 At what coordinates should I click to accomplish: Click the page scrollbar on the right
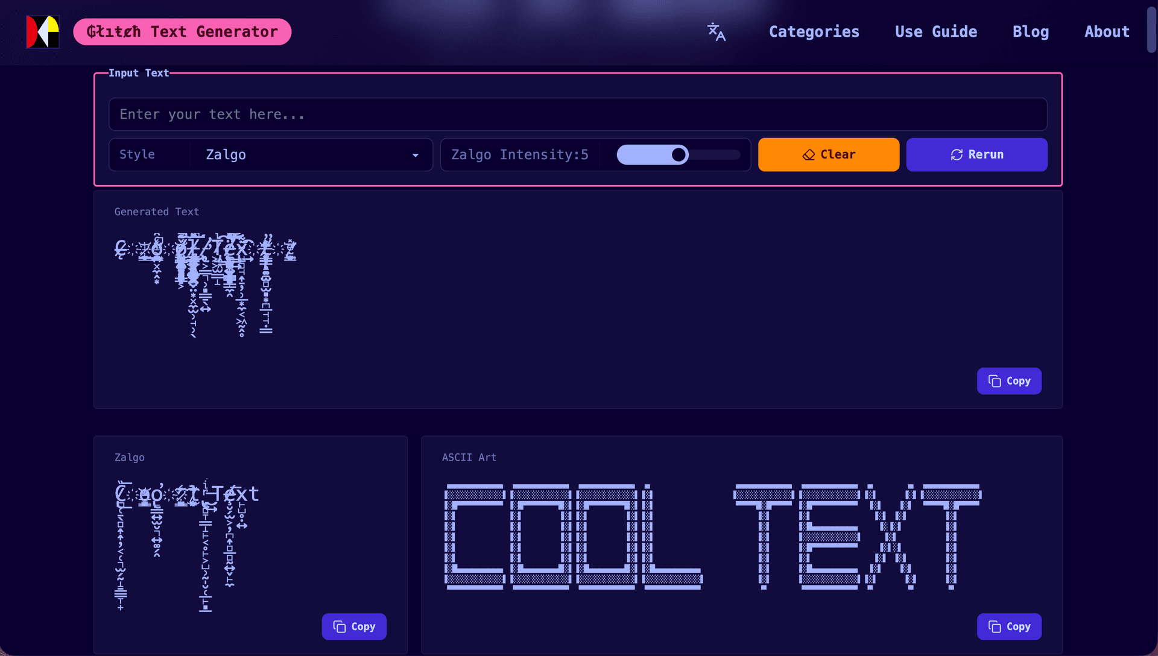click(x=1151, y=30)
